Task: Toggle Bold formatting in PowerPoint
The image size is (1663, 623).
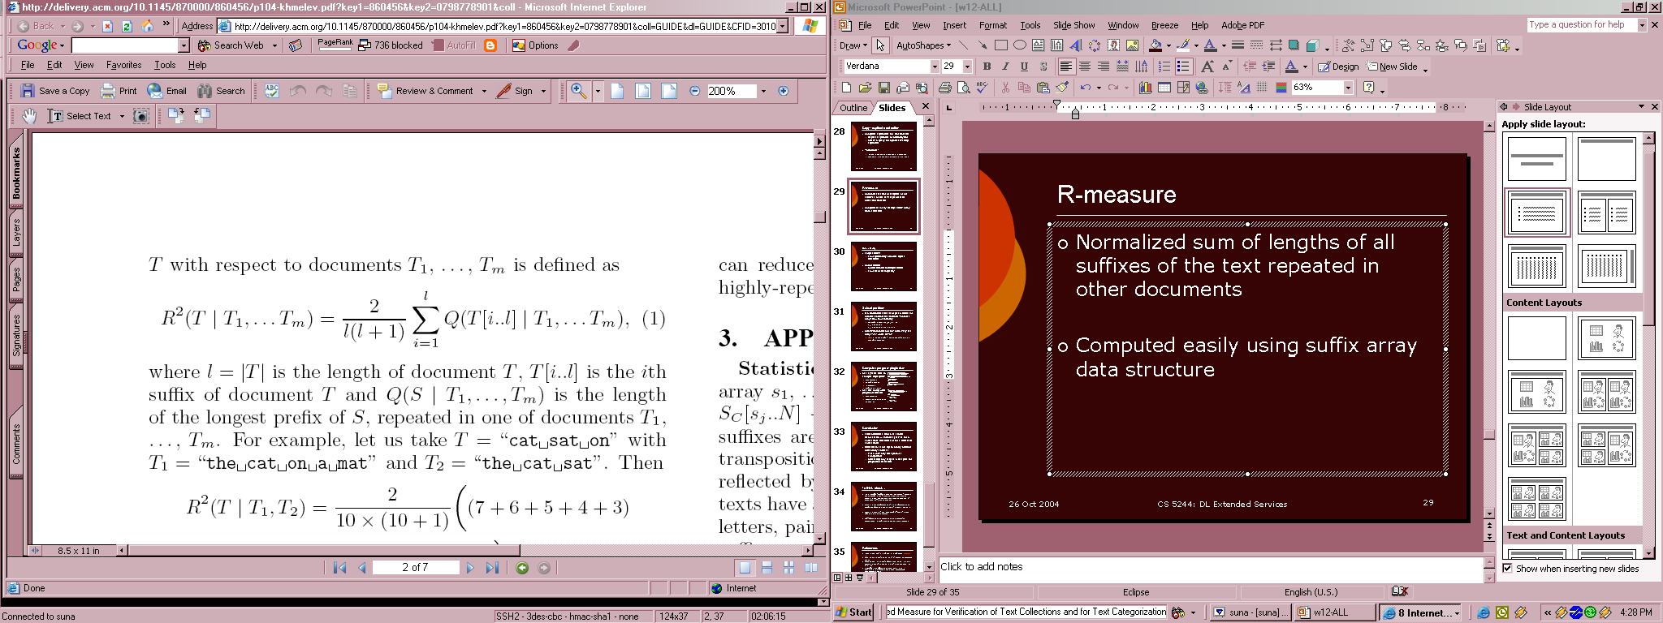Action: (987, 67)
